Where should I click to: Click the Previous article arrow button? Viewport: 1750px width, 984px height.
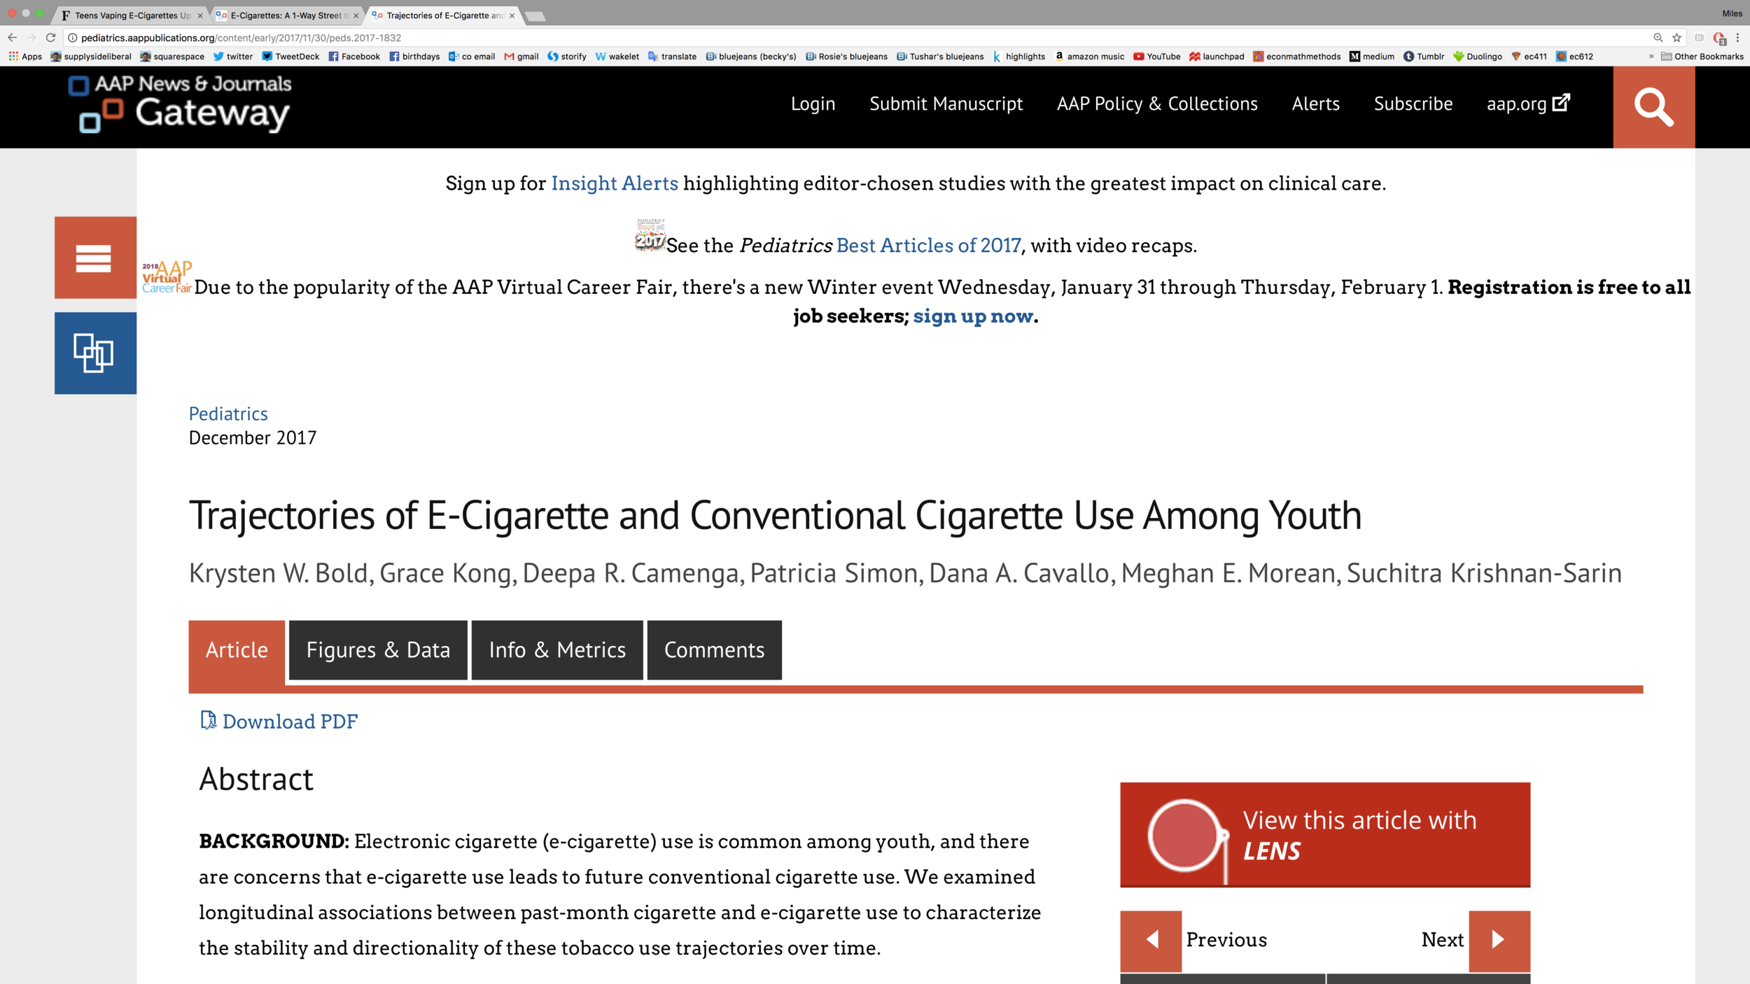pos(1151,941)
